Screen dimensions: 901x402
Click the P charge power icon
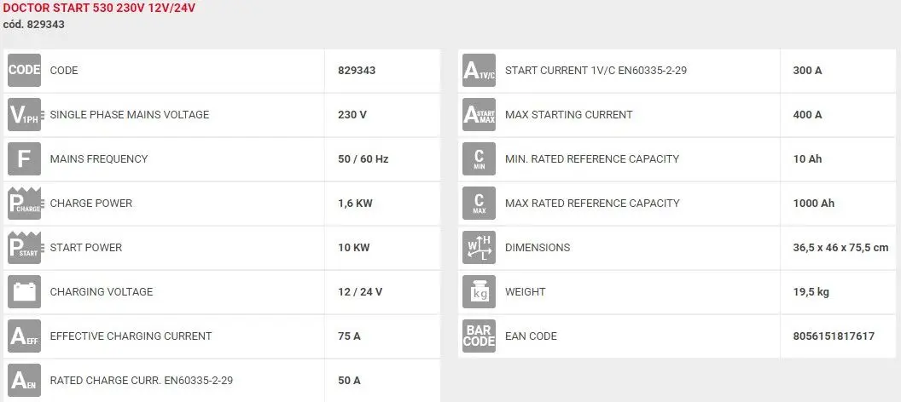(x=24, y=203)
